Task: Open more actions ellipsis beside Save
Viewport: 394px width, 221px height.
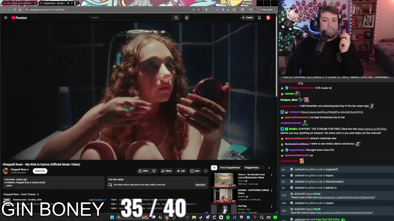Action: tap(206, 171)
